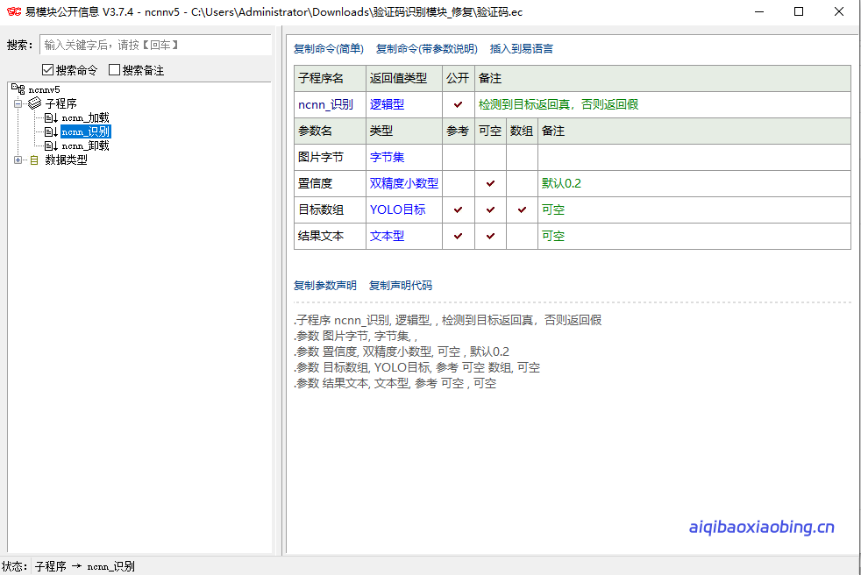Click the 公开 checkmark for ncnn_识别
861x575 pixels.
coord(458,105)
